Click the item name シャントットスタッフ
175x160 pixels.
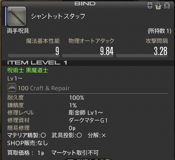click(x=58, y=16)
